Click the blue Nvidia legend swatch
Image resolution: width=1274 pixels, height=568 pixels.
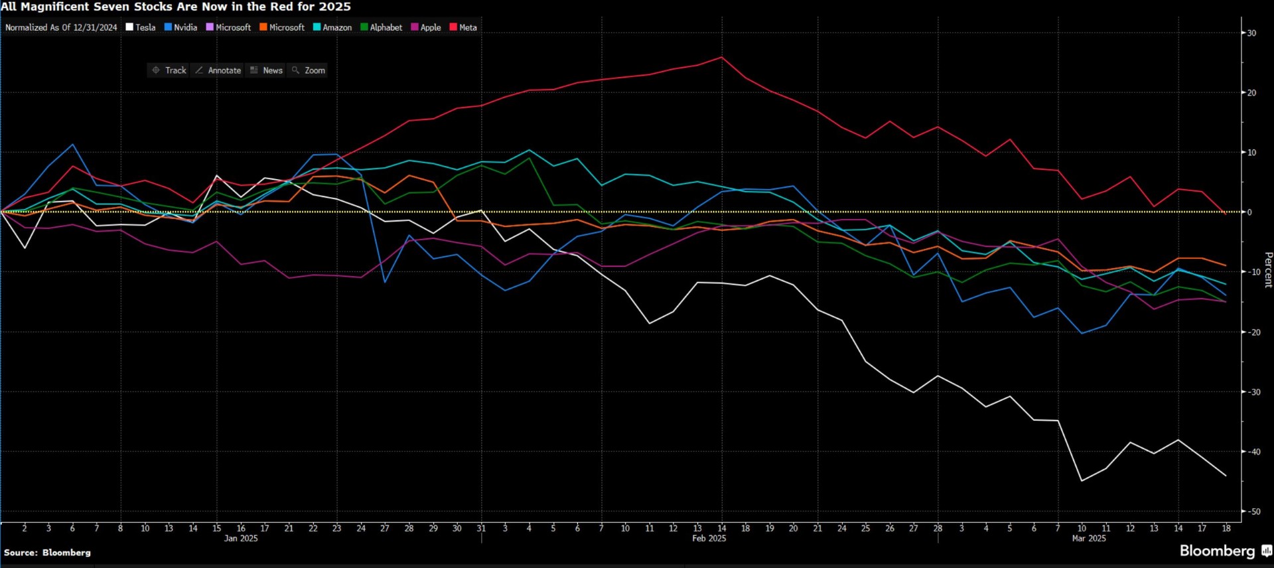click(x=168, y=27)
